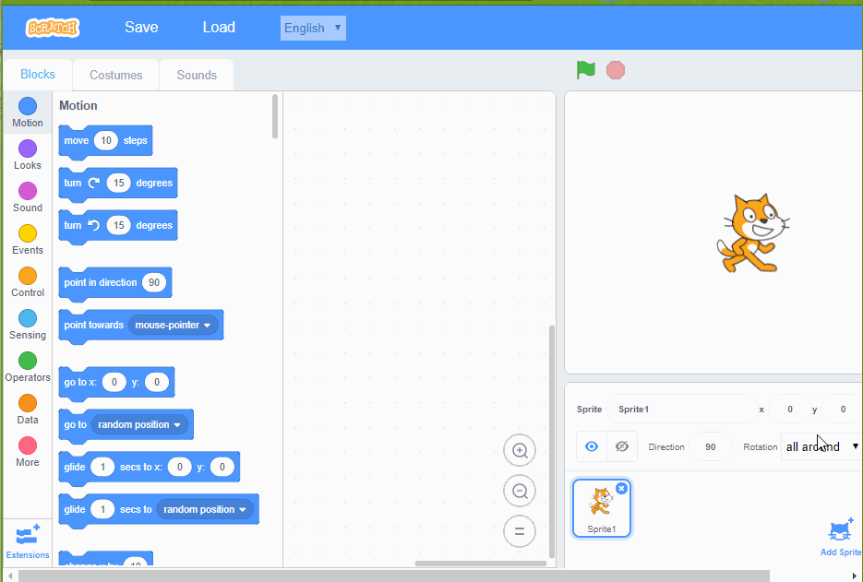863x582 pixels.
Task: Stop the project with the red stop sign
Action: [x=615, y=69]
